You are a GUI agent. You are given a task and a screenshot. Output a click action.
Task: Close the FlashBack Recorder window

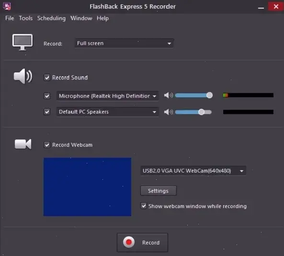[x=276, y=7]
